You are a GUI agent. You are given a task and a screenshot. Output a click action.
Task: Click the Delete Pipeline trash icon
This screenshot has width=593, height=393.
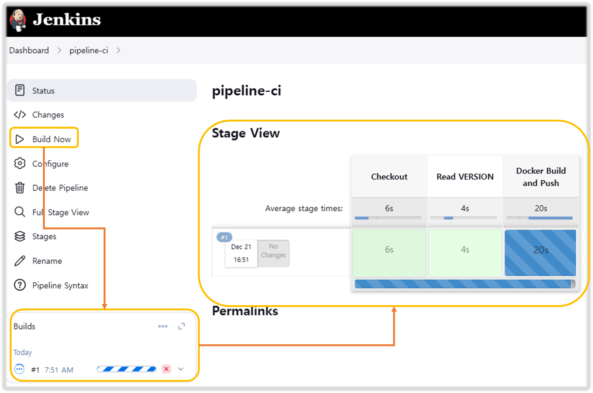(20, 188)
